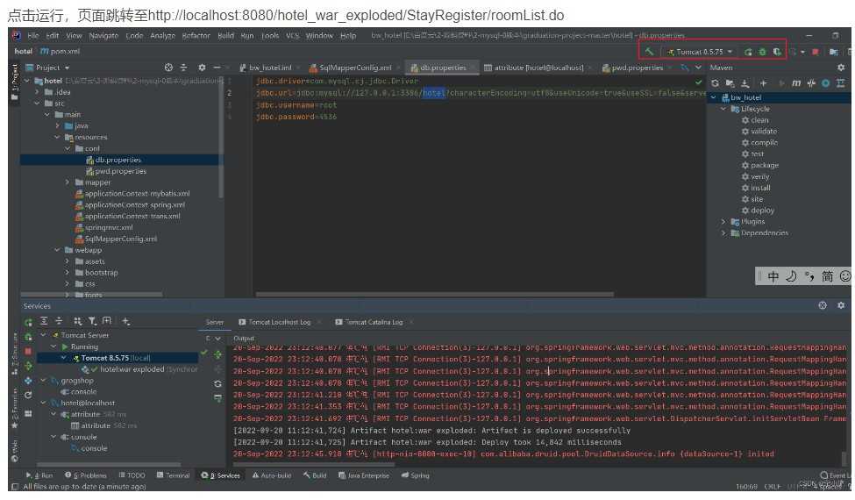
Task: Open Maven panel settings gear
Action: pyautogui.click(x=840, y=68)
